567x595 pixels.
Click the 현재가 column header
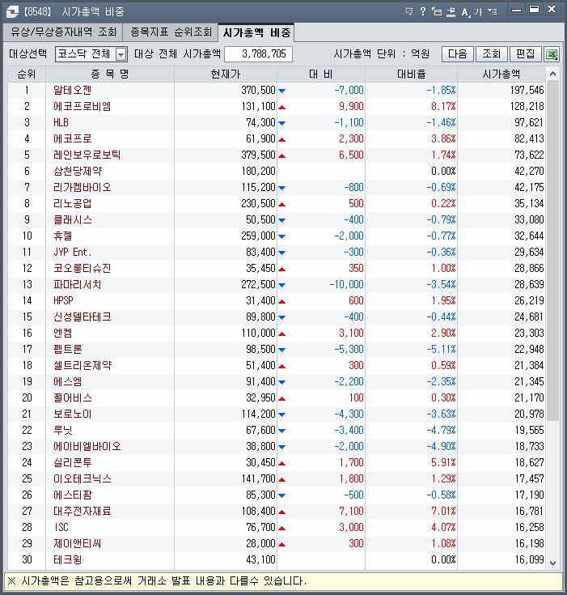226,74
